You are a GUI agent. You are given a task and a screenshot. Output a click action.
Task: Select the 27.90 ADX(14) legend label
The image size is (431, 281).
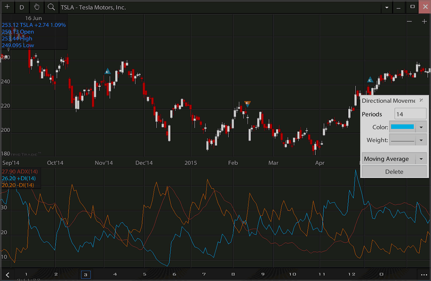pyautogui.click(x=20, y=172)
